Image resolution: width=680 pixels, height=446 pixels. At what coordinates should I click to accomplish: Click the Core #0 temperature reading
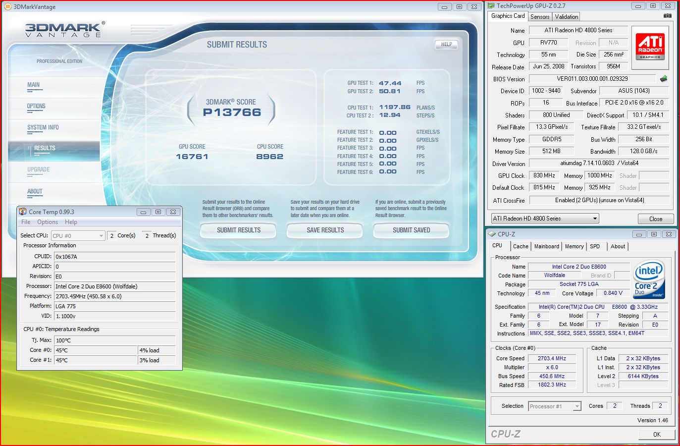point(95,350)
